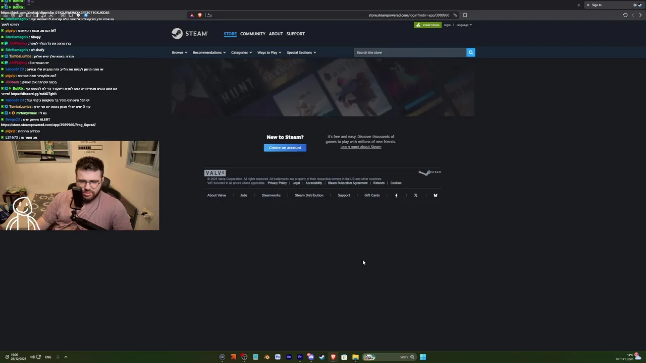Open the language dropdown
The image size is (646, 363).
464,25
